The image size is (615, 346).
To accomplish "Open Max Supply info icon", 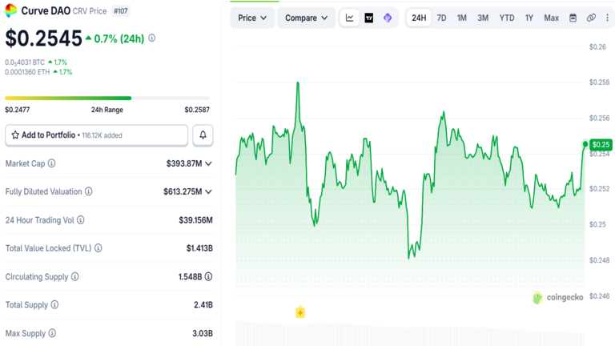I will click(x=52, y=333).
